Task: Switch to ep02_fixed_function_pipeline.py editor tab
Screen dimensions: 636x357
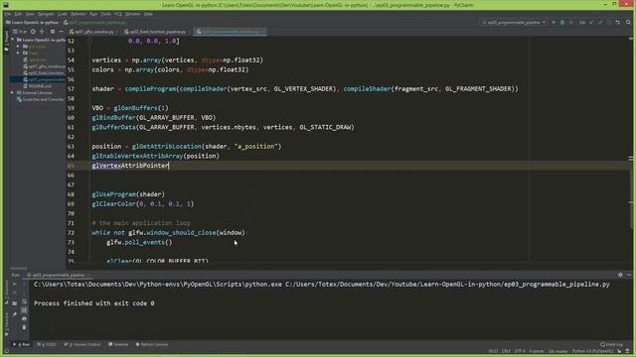Action: [157, 32]
